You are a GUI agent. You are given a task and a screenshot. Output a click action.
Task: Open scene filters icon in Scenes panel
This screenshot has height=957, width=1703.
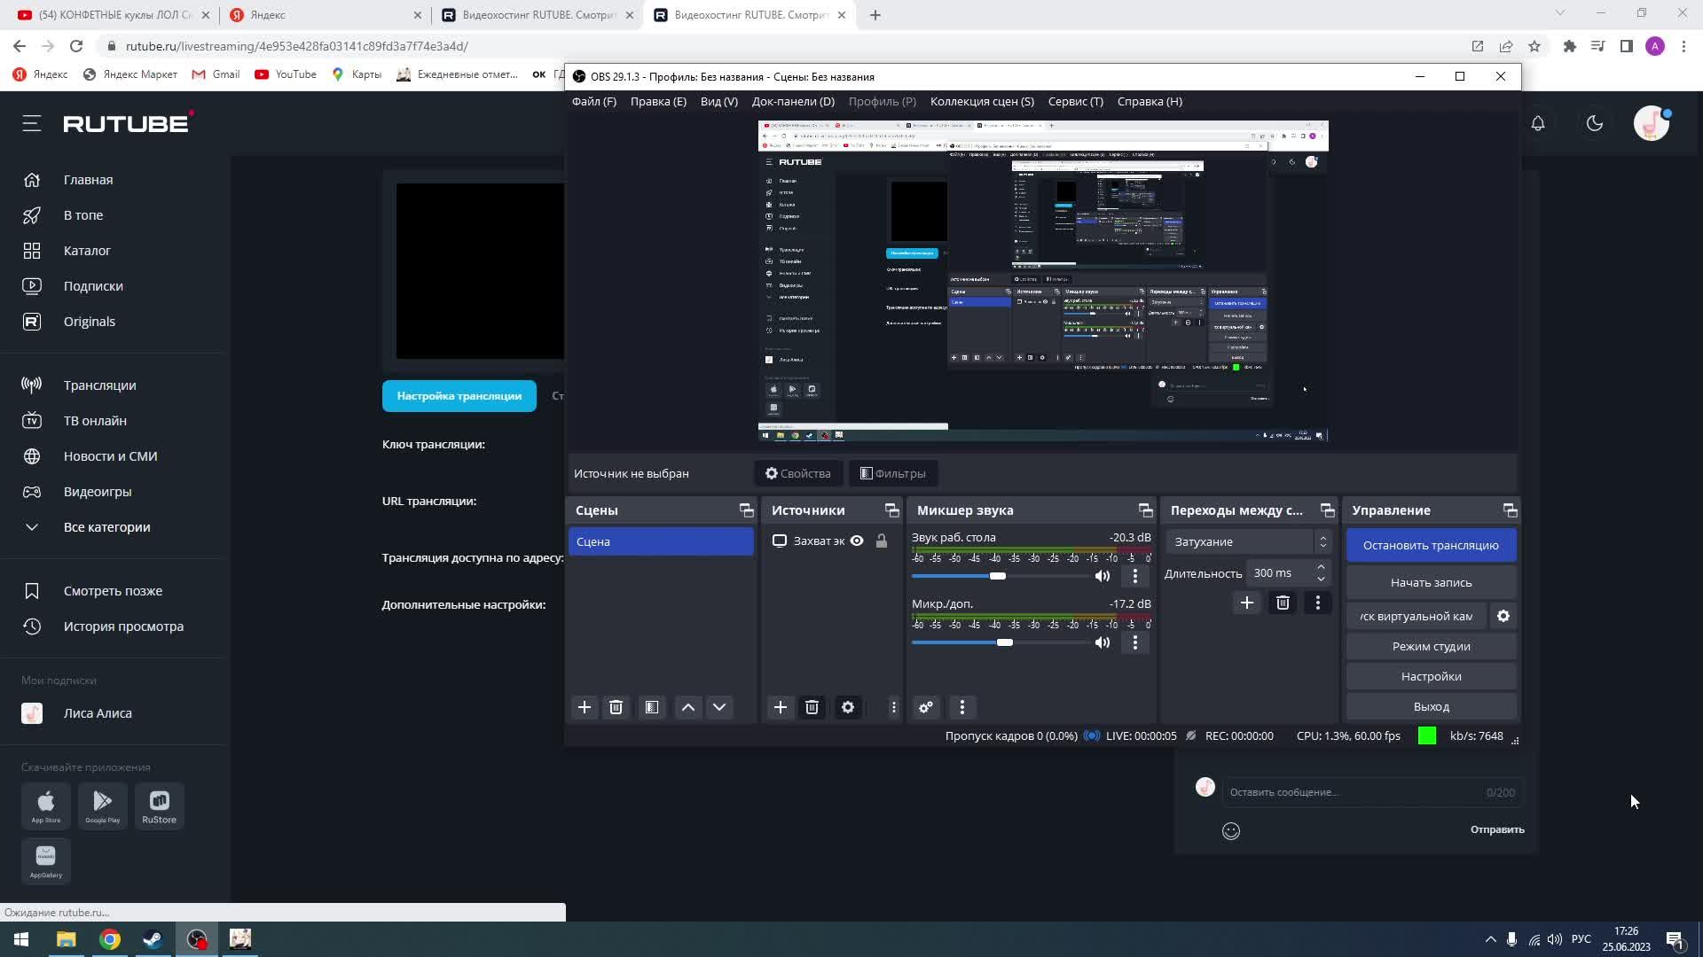652,707
